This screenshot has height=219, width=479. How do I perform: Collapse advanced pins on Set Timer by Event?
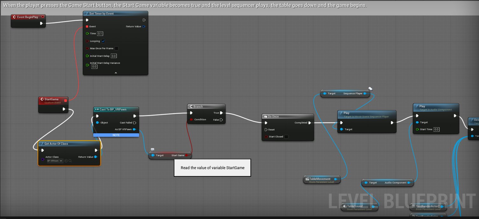pyautogui.click(x=116, y=73)
